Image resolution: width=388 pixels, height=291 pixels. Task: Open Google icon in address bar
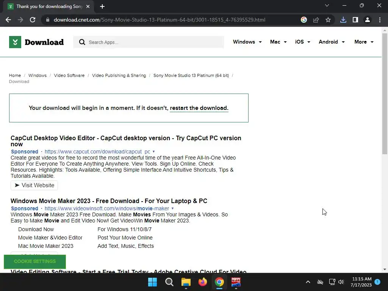tap(304, 20)
